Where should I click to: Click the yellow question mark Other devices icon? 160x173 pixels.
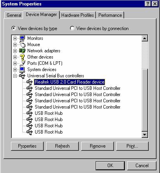22,57
